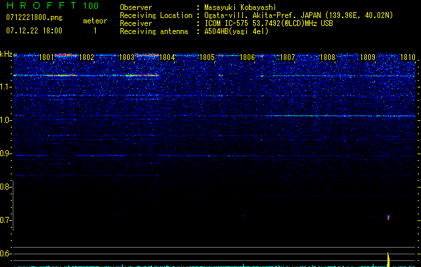Select the filename 0712221800.png
This screenshot has width=421, height=267.
point(34,17)
